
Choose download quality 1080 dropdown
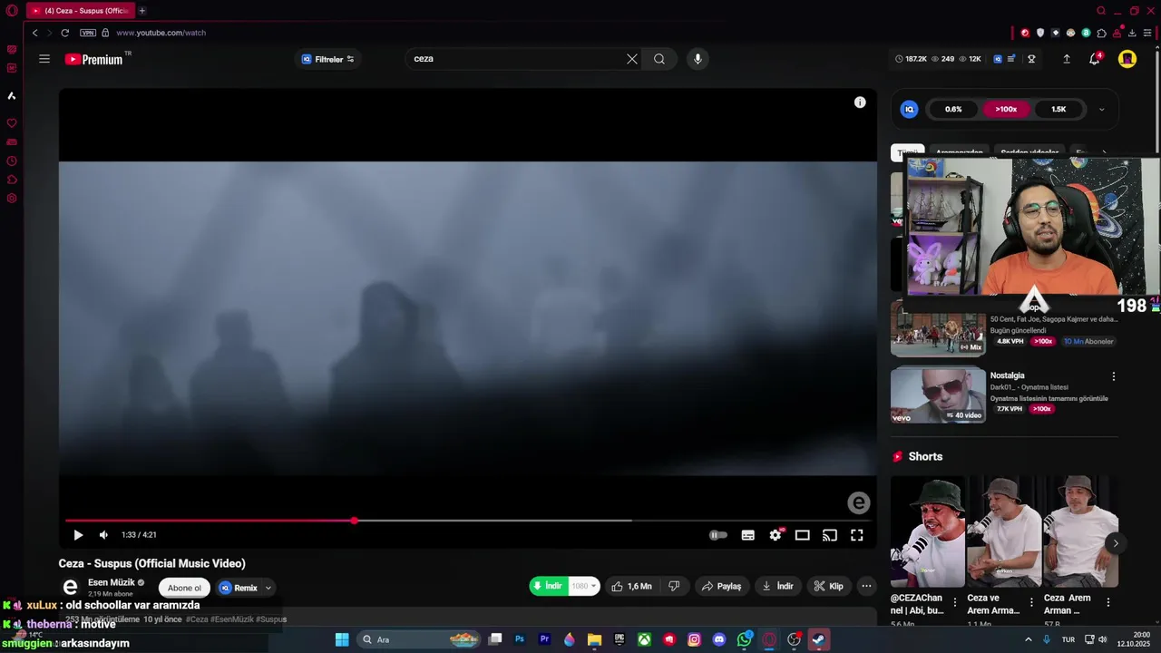[x=584, y=586]
